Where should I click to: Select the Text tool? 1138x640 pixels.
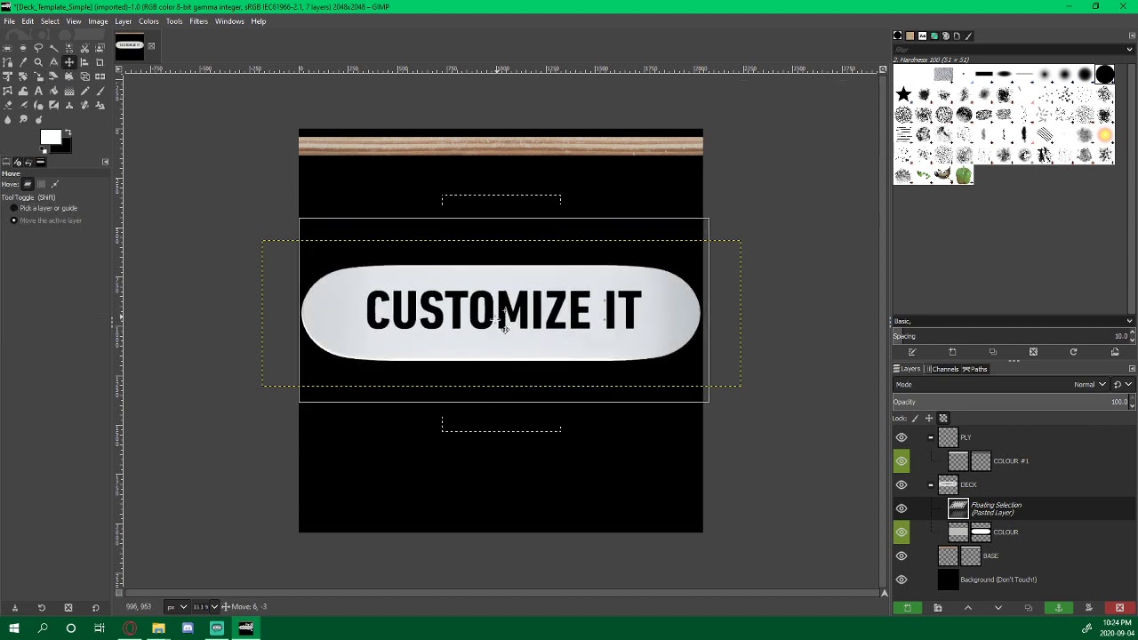(x=38, y=91)
